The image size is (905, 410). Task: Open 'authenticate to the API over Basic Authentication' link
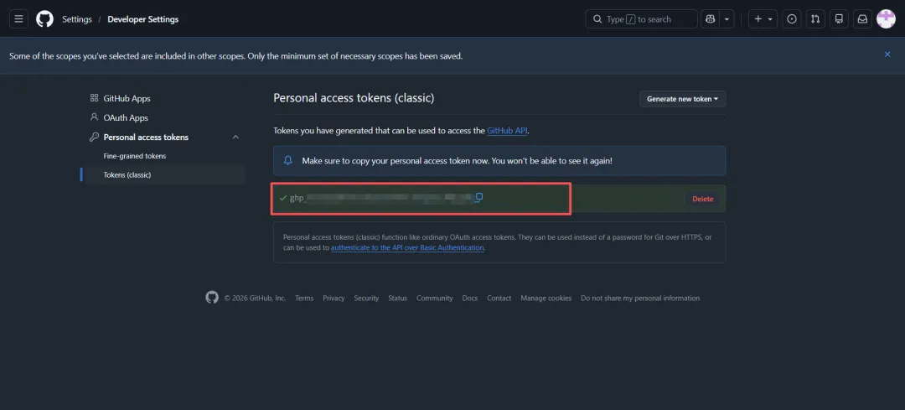pos(407,247)
